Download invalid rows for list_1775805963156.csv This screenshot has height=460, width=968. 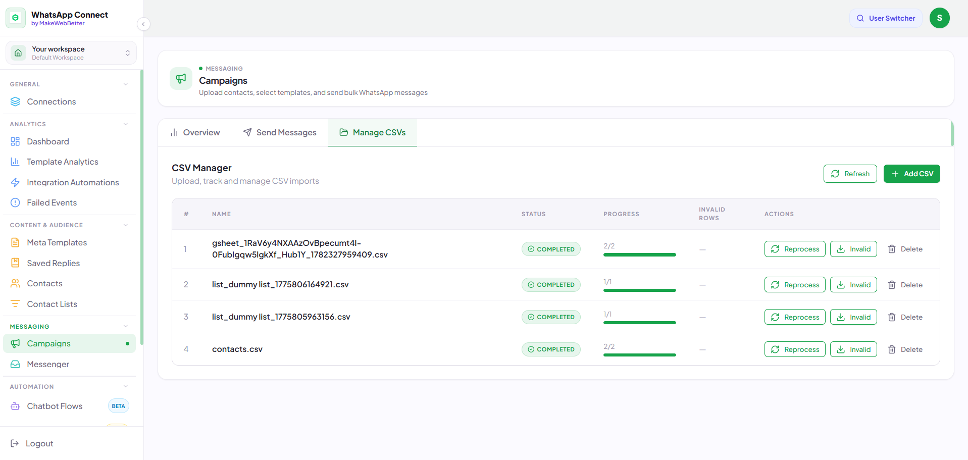click(854, 317)
